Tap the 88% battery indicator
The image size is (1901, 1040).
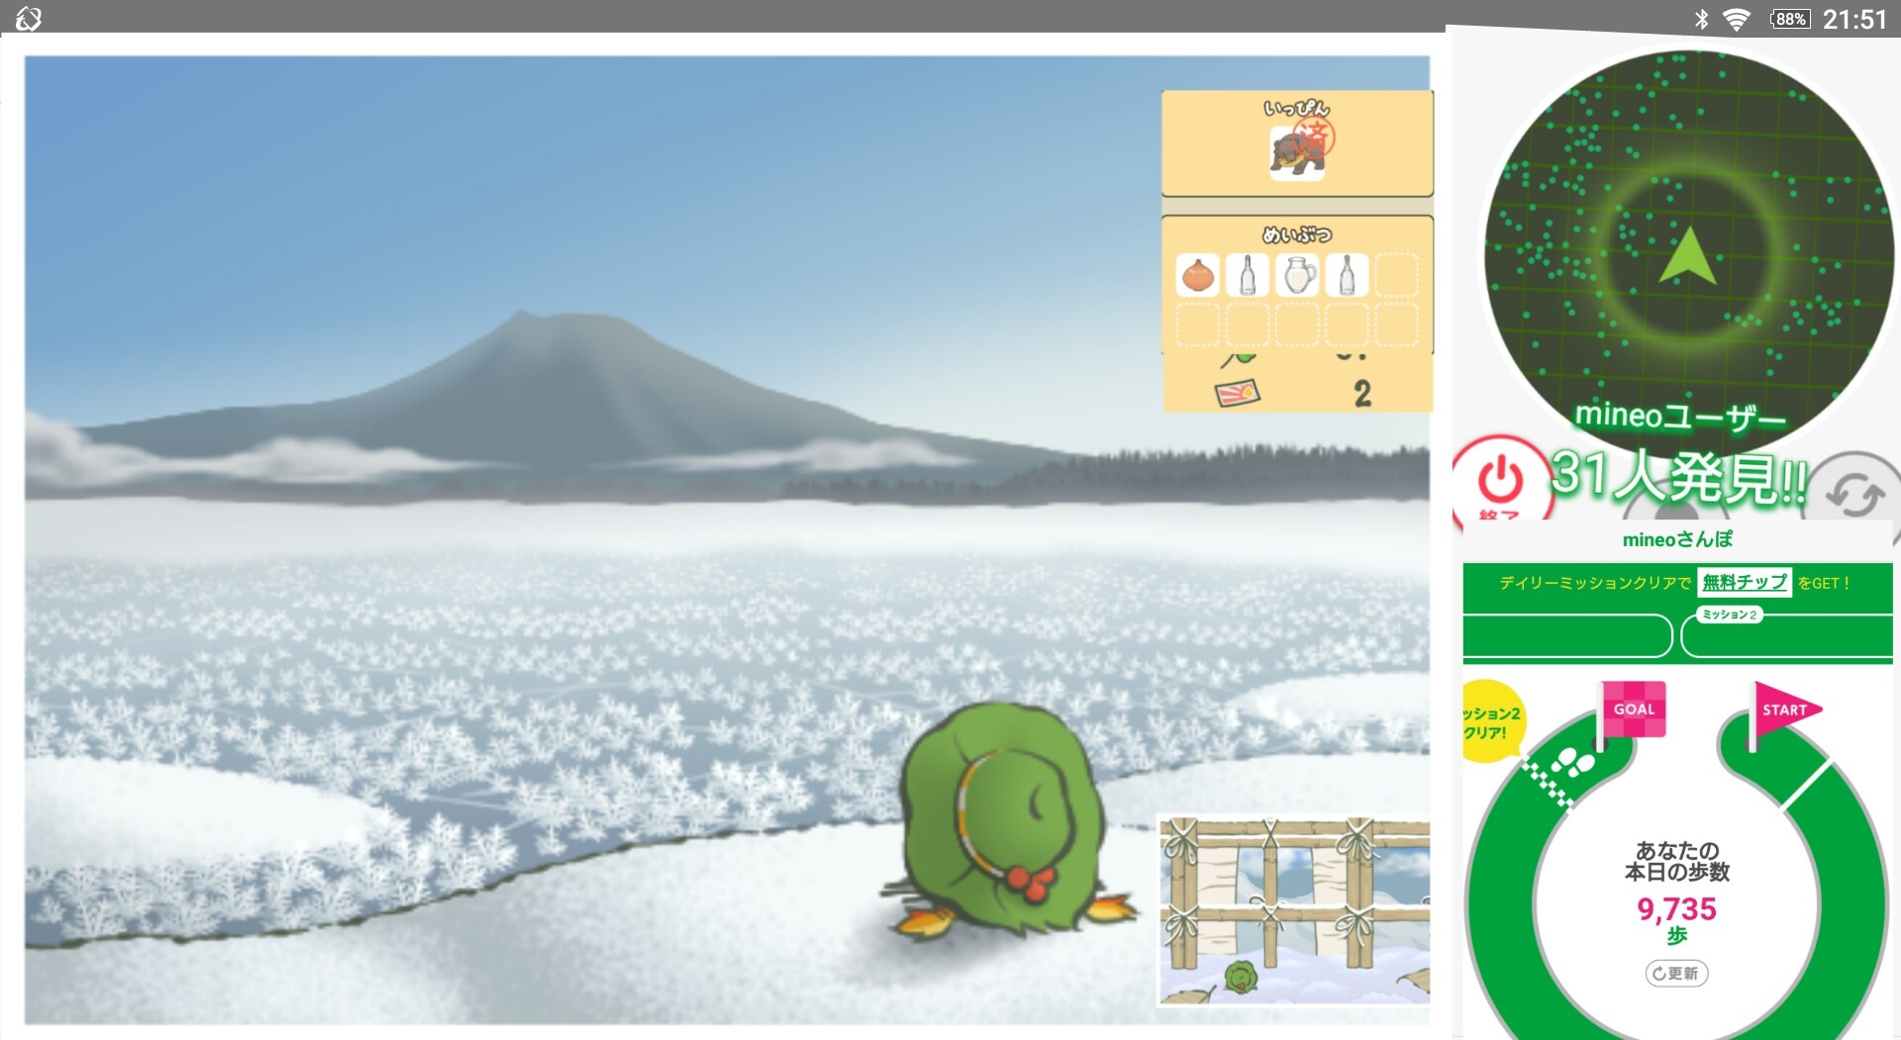point(1790,19)
